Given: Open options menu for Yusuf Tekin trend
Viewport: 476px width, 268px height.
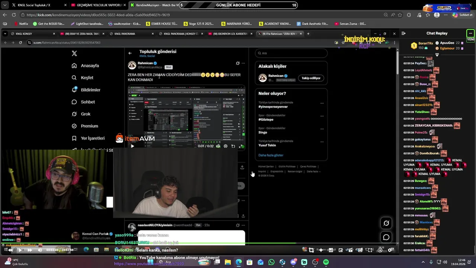Looking at the screenshot, I should point(322,142).
